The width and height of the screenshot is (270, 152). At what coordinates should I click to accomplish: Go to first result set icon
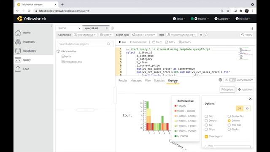click(227, 80)
